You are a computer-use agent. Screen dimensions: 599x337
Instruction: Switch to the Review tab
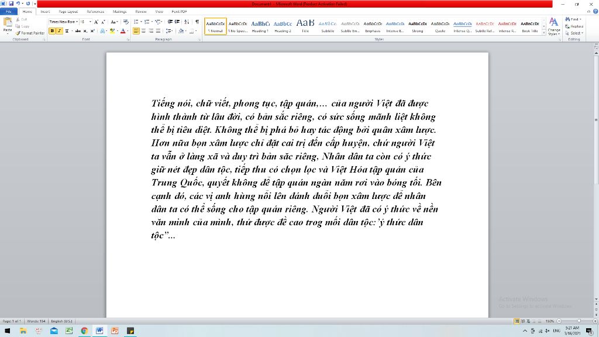point(141,12)
